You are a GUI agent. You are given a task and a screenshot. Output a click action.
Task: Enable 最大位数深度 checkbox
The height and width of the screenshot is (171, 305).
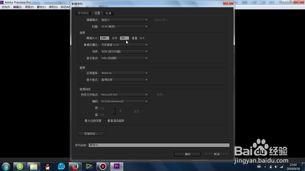[x=82, y=121]
